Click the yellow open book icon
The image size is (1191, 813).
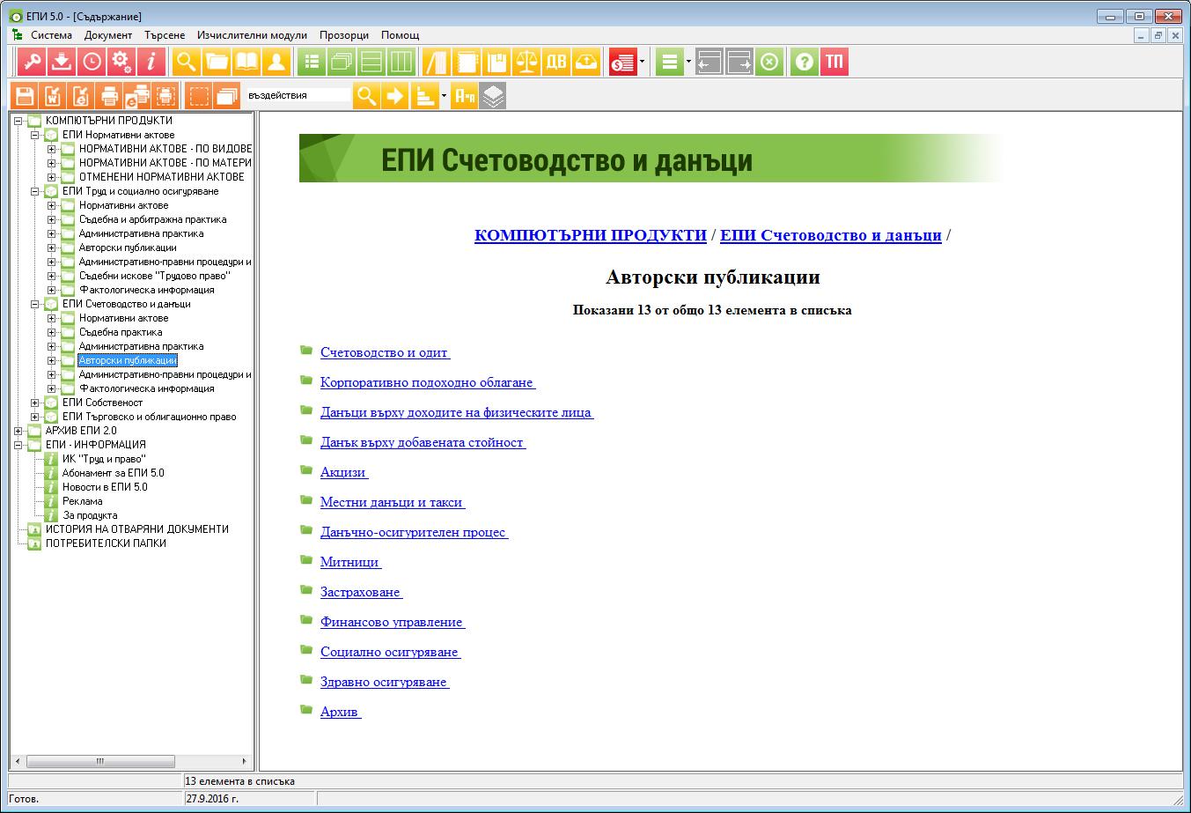(x=247, y=62)
